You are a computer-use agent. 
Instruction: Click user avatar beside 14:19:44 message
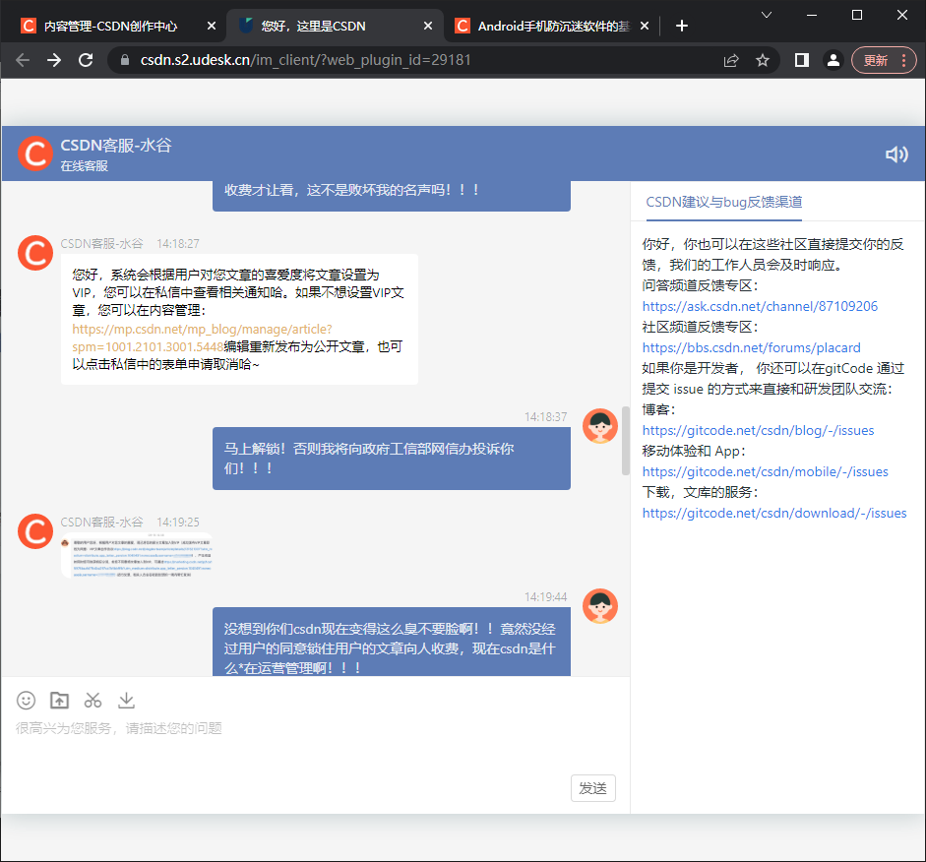pyautogui.click(x=600, y=606)
